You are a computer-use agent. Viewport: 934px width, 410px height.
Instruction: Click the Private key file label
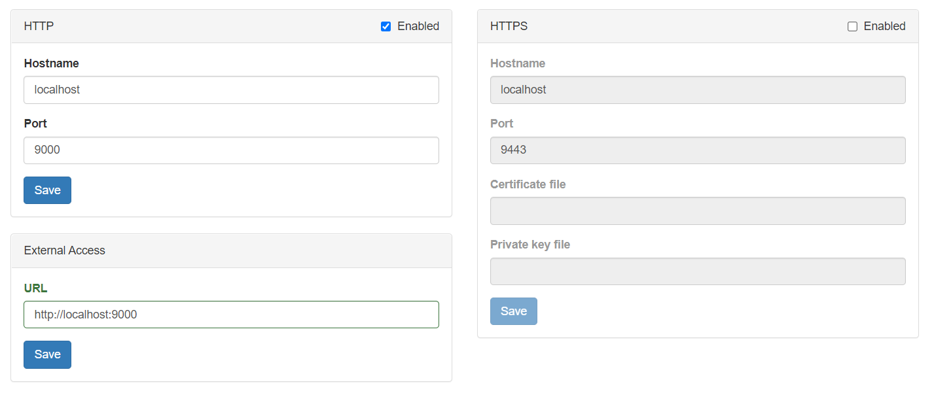(x=530, y=245)
